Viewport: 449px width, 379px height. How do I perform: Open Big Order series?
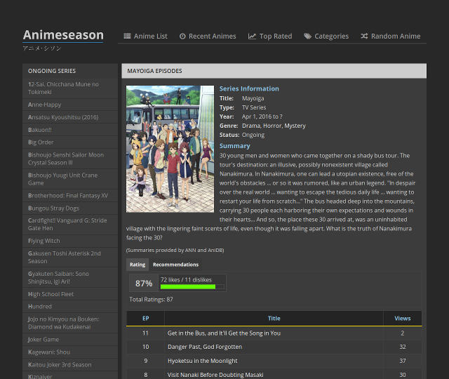click(x=70, y=142)
